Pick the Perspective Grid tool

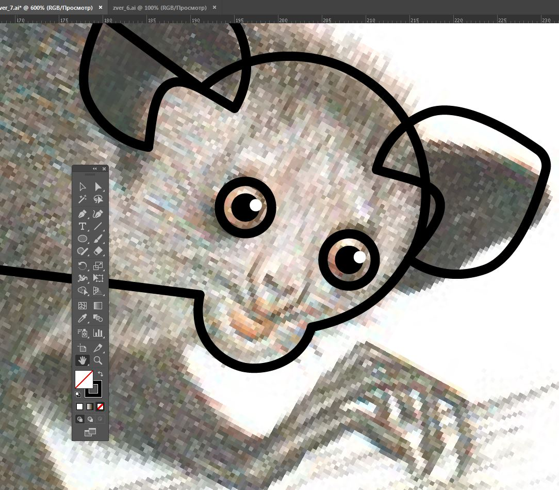click(x=98, y=291)
